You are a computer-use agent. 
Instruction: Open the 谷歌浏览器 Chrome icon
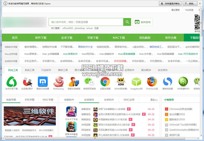105,82
